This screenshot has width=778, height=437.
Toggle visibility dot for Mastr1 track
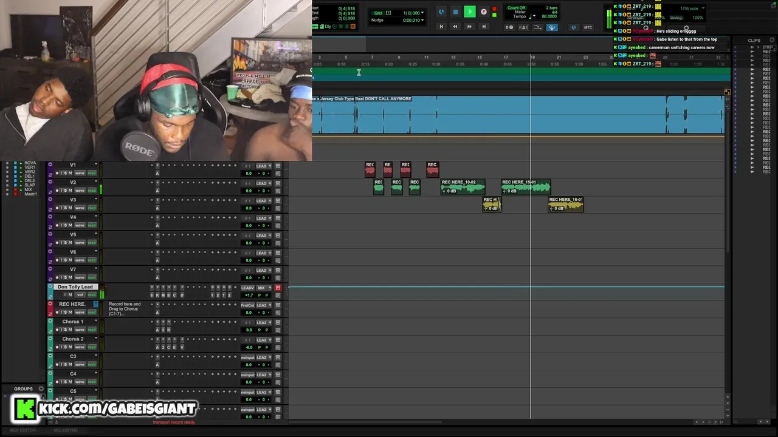click(x=7, y=194)
